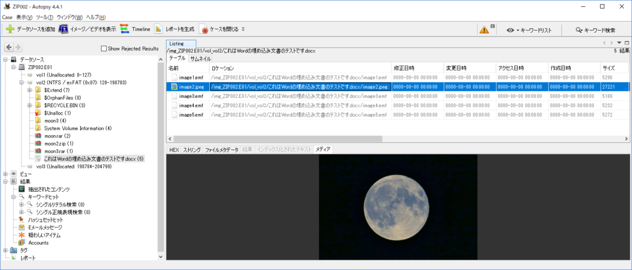Click the Generate Report icon
The image size is (632, 270).
point(159,29)
